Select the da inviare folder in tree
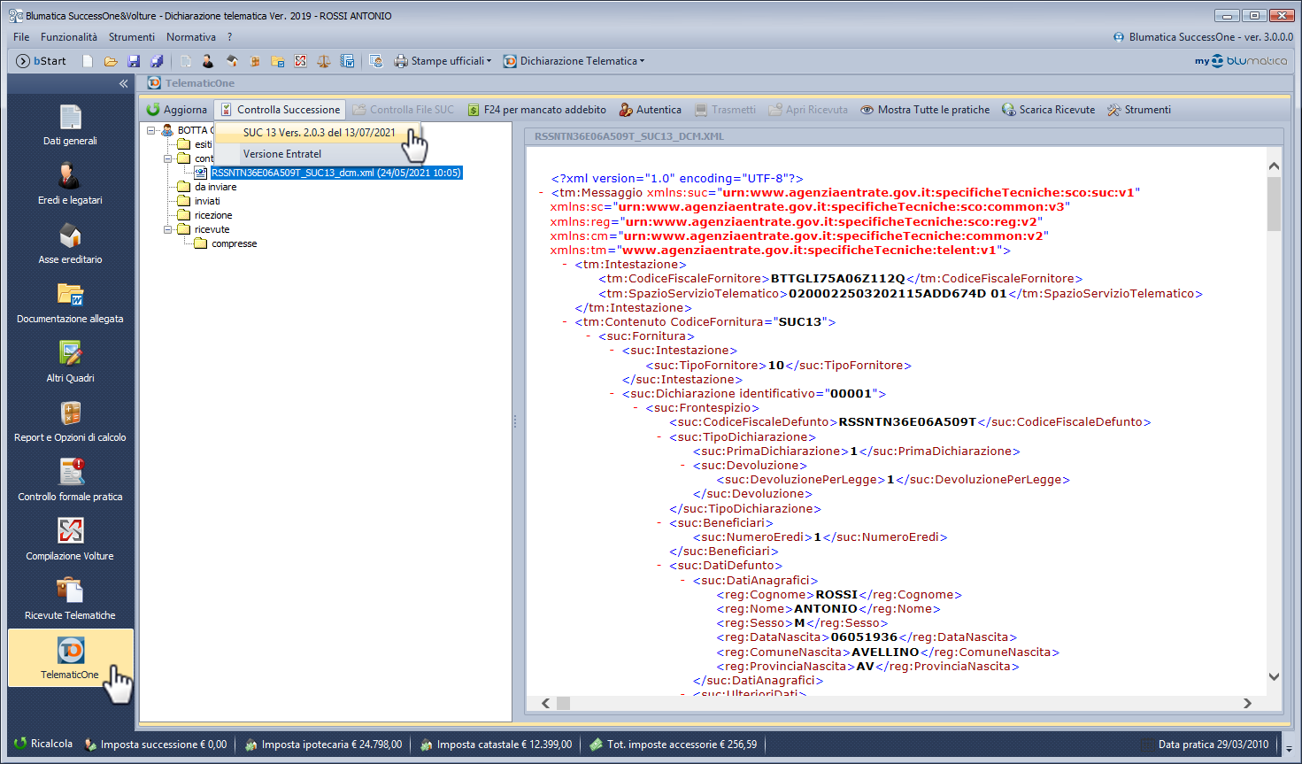The image size is (1302, 764). click(x=215, y=187)
